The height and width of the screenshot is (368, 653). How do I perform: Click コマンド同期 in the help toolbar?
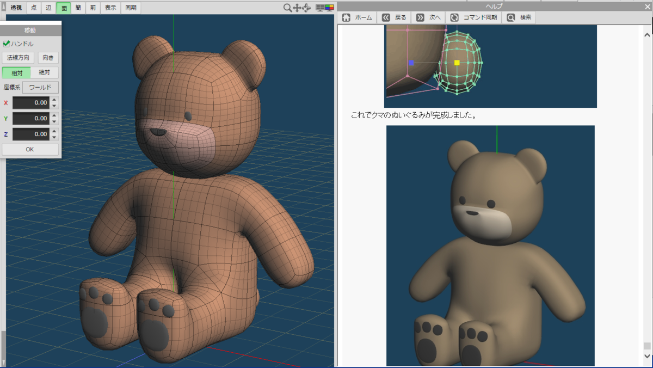[x=473, y=17]
